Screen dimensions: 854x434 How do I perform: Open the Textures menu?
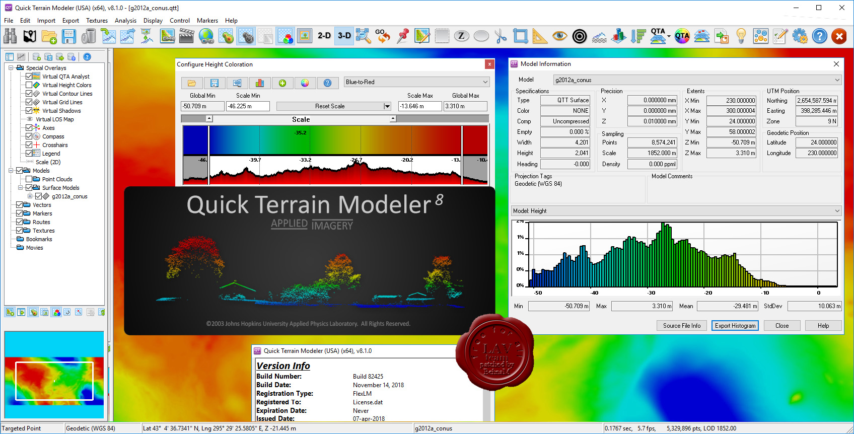[97, 21]
